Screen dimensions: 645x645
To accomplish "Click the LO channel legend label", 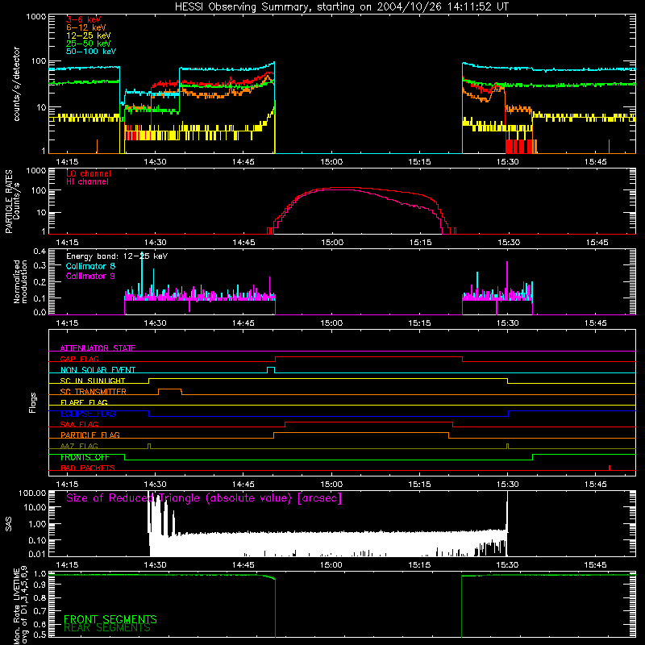I will 89,173.
